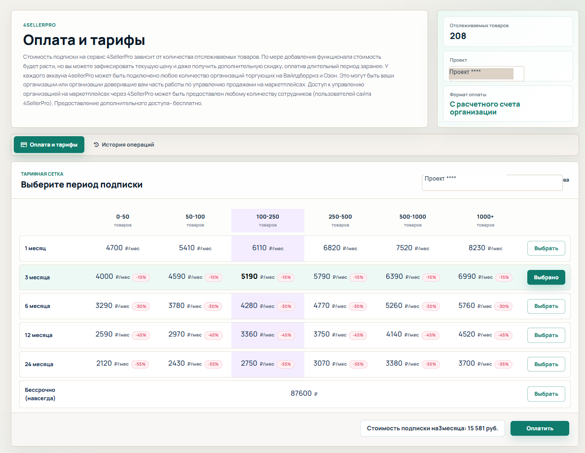Click the Оплатить button
The height and width of the screenshot is (453, 585).
[x=540, y=428]
